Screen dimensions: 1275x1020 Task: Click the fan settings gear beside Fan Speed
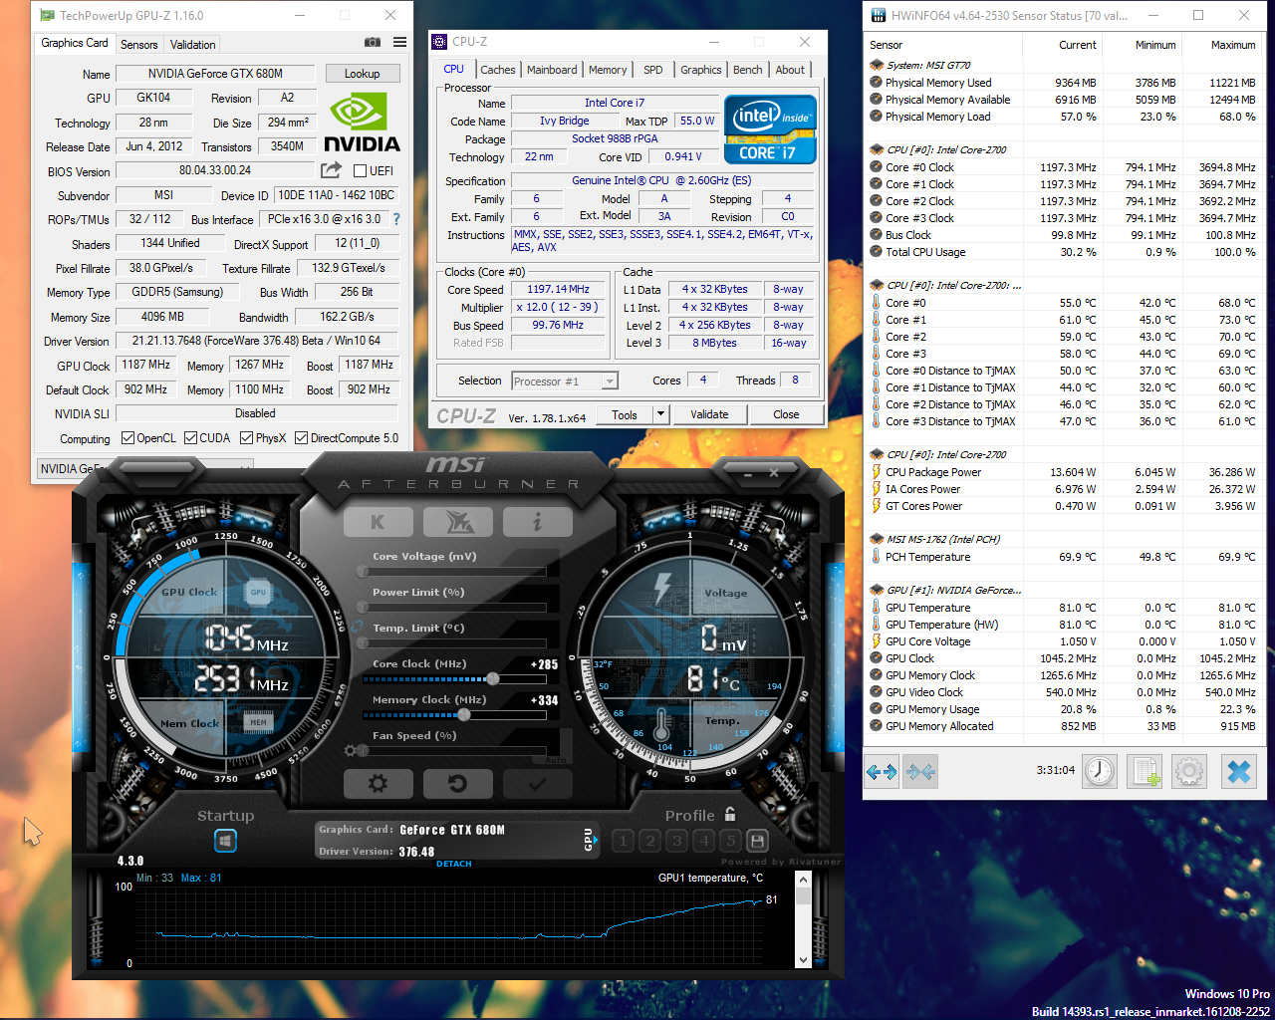coord(350,750)
